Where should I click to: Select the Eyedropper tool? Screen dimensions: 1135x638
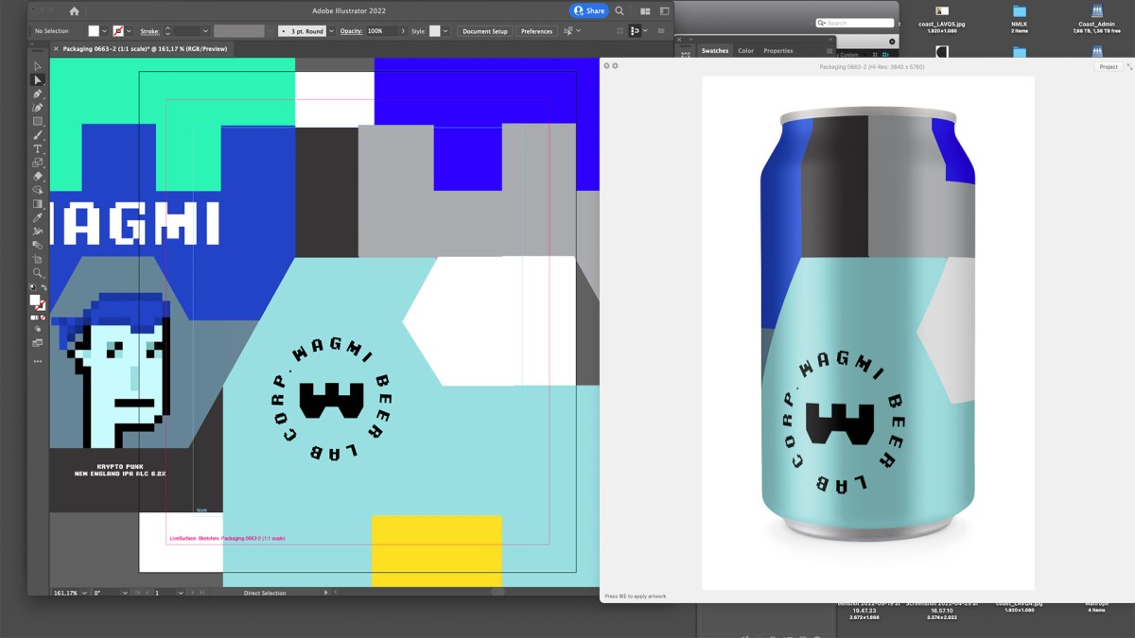tap(38, 217)
